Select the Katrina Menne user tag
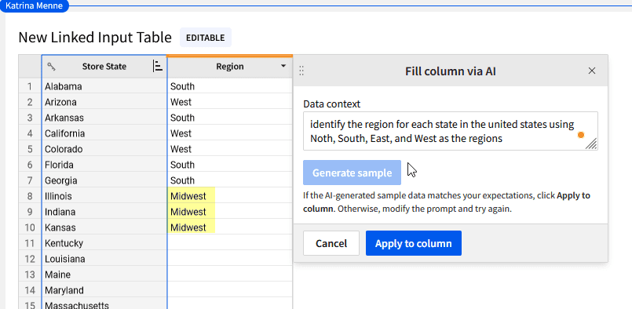Viewport: 632px width, 309px height. tap(35, 5)
